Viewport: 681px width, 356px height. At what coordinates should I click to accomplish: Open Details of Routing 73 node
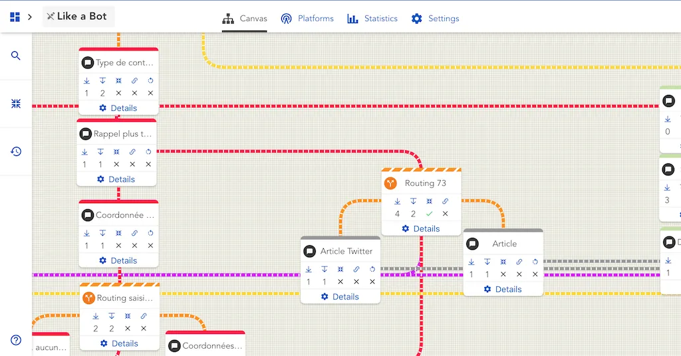tap(421, 228)
